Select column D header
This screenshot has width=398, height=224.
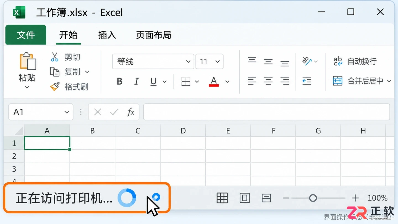[183, 131]
